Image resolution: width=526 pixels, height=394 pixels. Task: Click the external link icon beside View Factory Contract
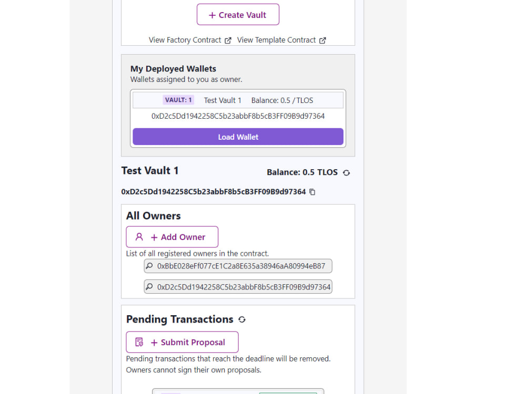click(228, 40)
